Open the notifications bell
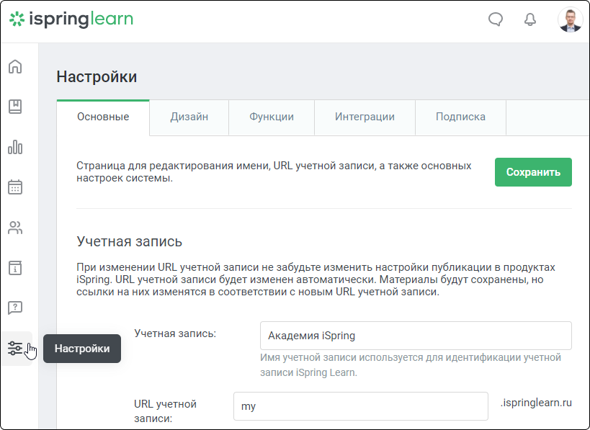The width and height of the screenshot is (590, 430). [x=530, y=19]
